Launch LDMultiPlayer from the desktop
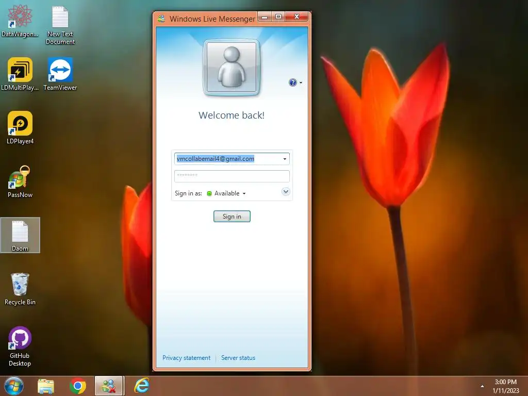 tap(20, 74)
